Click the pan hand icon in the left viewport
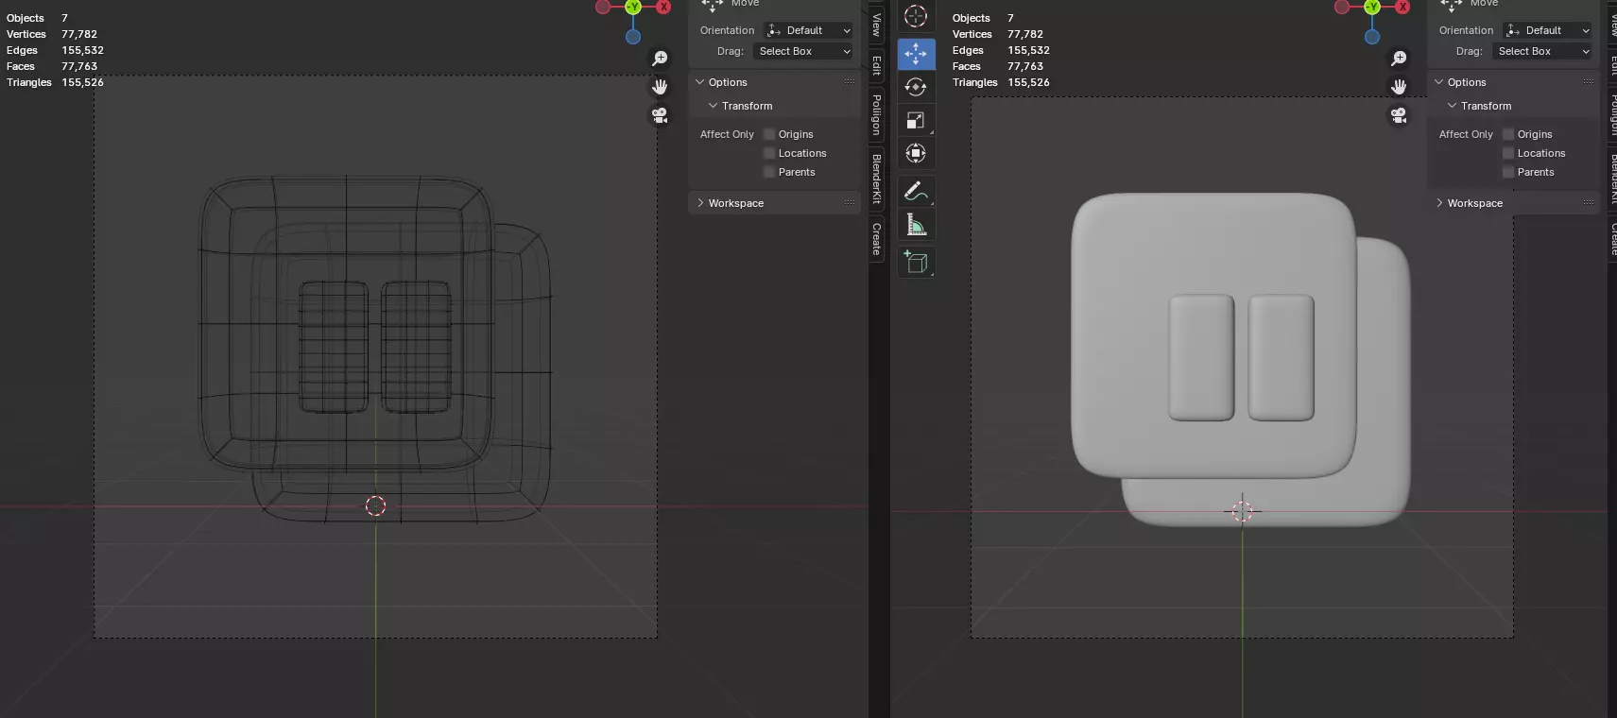This screenshot has width=1617, height=718. pyautogui.click(x=660, y=87)
